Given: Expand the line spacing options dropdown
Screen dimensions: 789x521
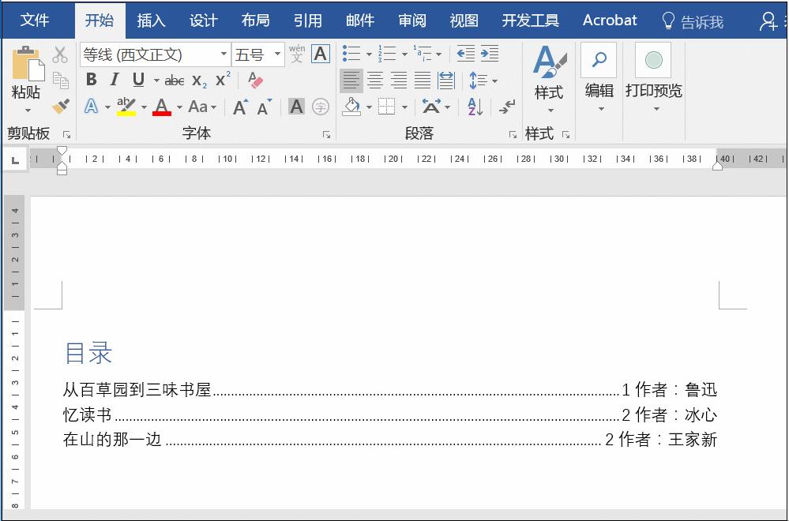Looking at the screenshot, I should coord(494,81).
